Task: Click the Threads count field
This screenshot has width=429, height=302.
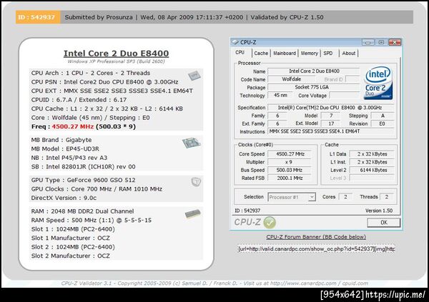Action: [386, 197]
